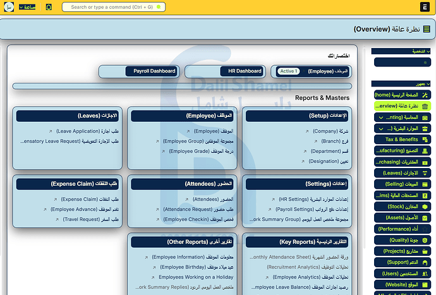Click the user avatar in top bar
436x295 pixels.
coord(9,7)
